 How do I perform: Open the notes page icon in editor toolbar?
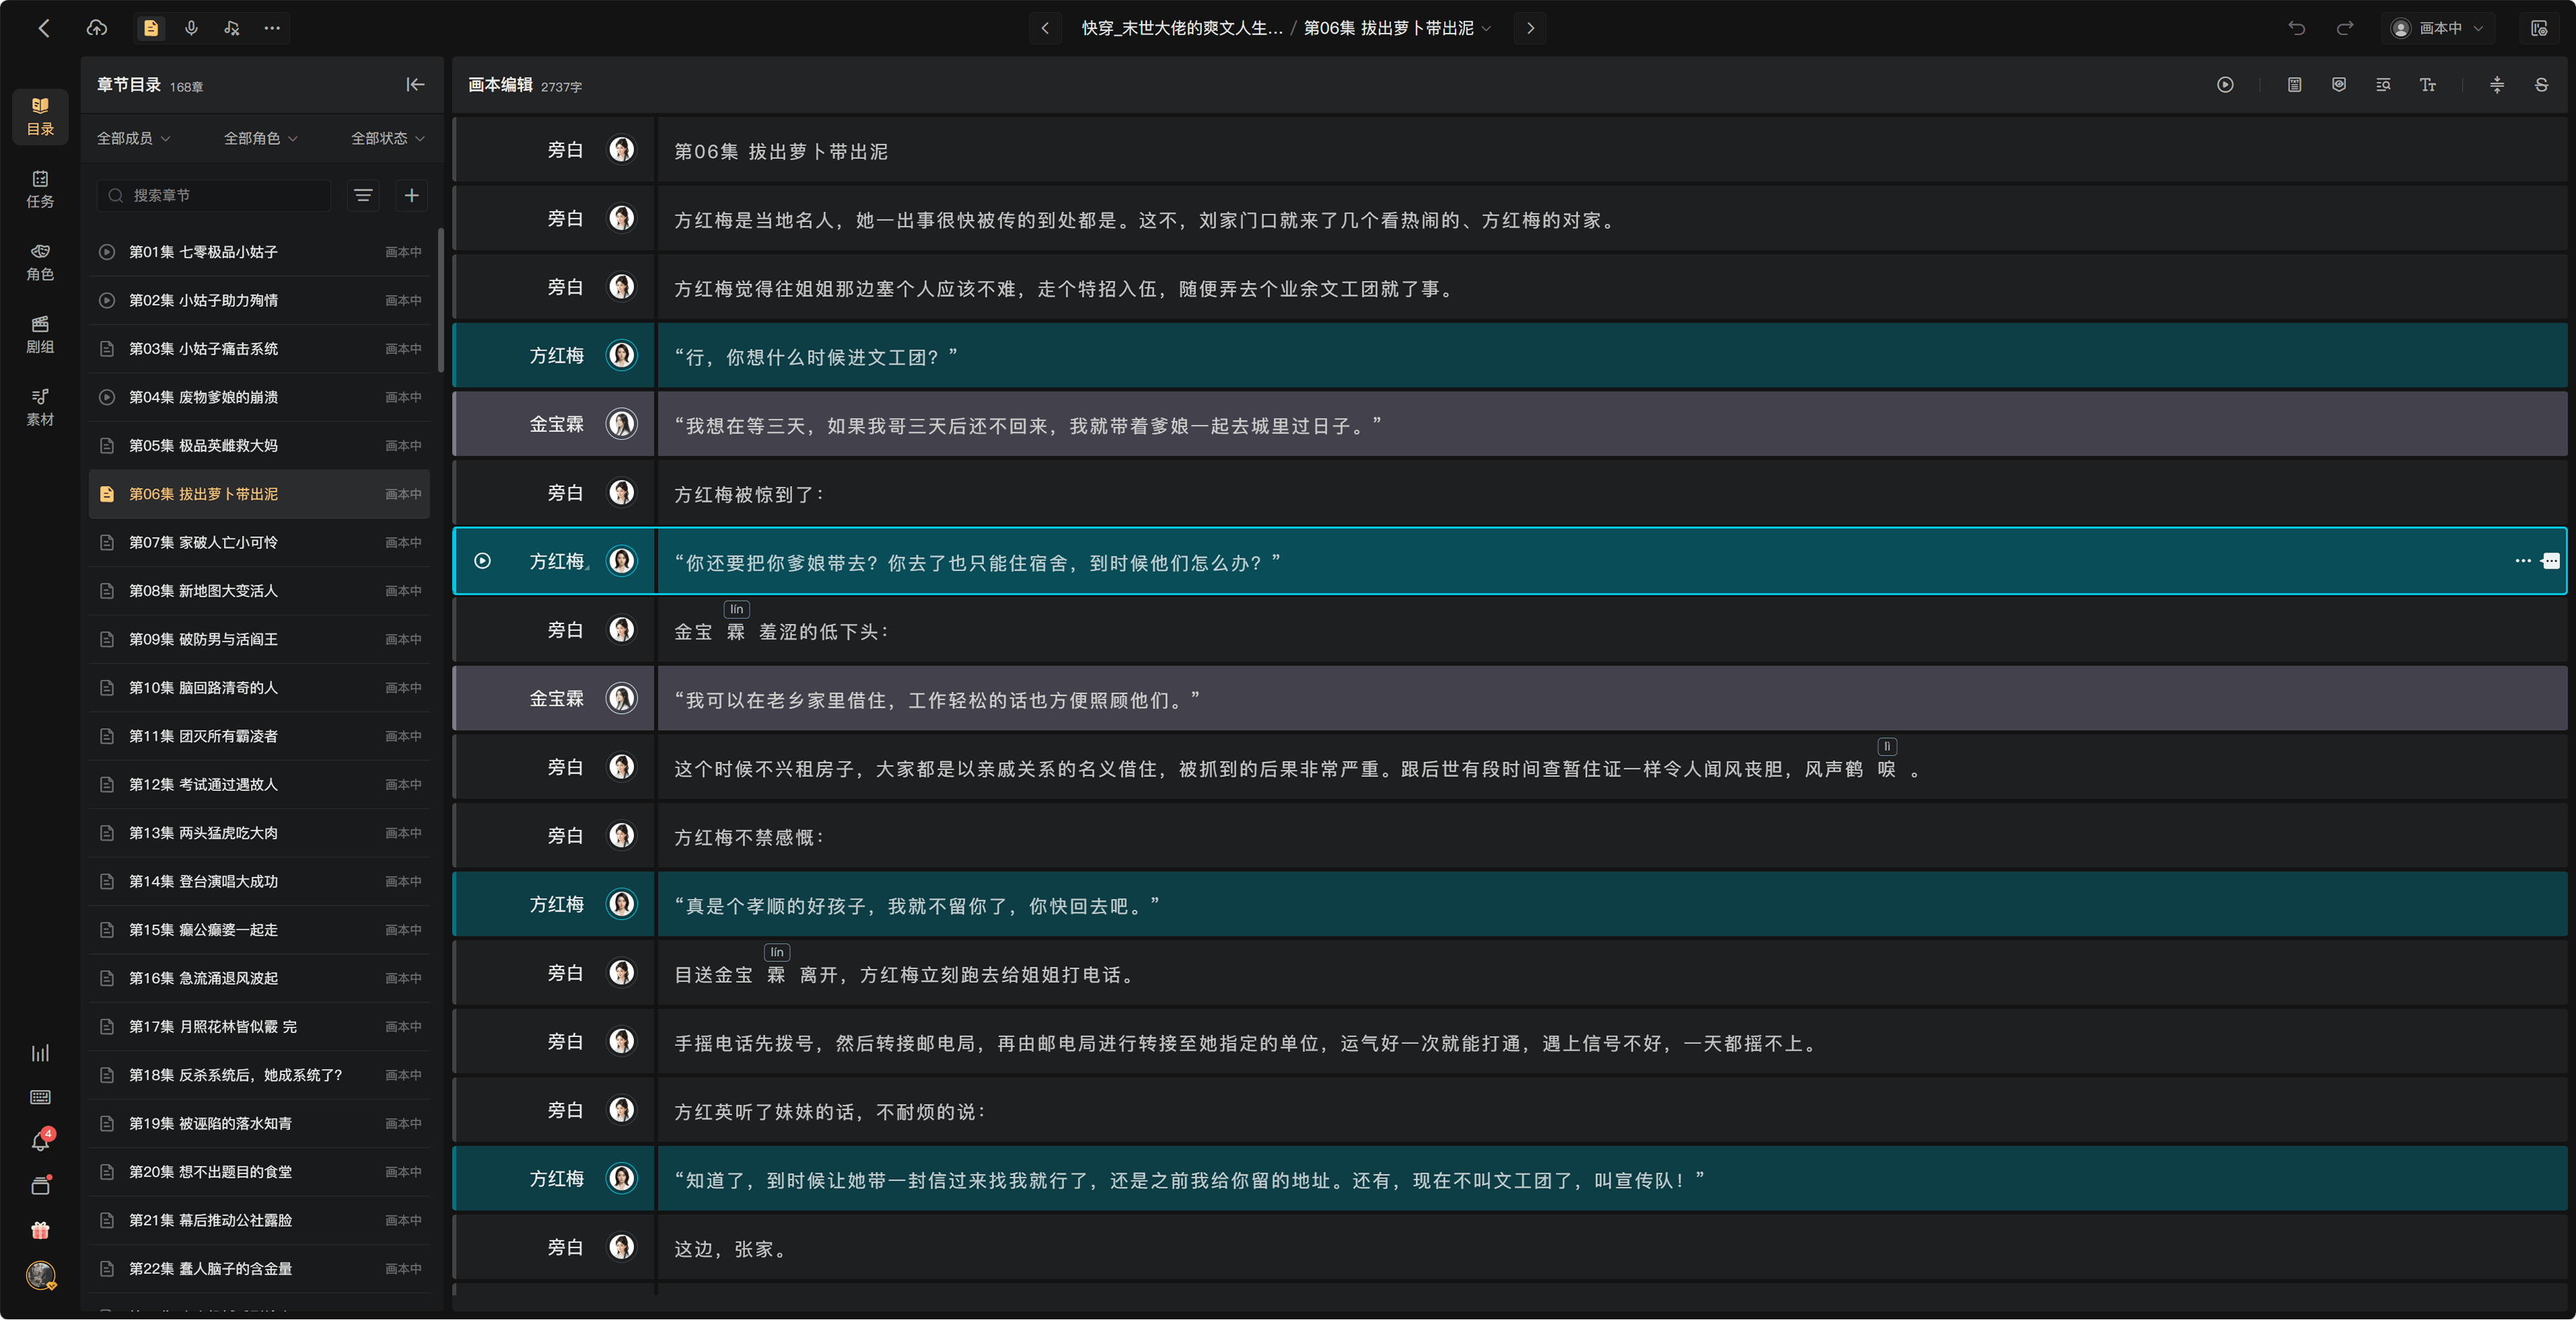tap(2294, 85)
